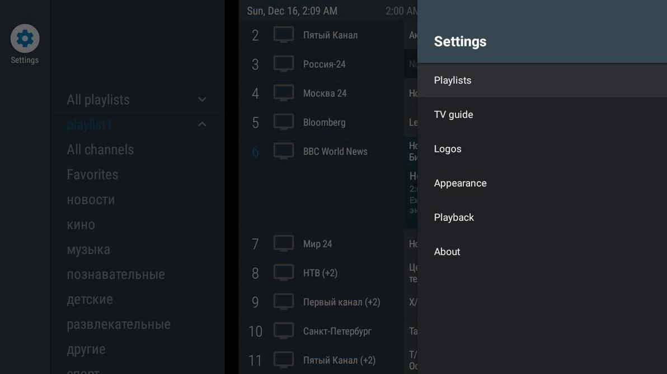Click the TV icon next to Мир 24
Viewport: 667px width, 374px height.
[x=284, y=243]
